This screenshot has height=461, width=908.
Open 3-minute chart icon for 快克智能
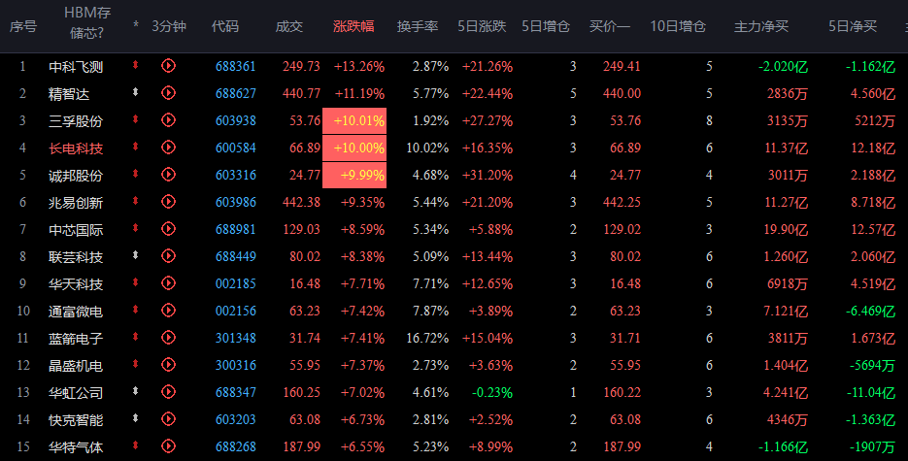[x=168, y=419]
